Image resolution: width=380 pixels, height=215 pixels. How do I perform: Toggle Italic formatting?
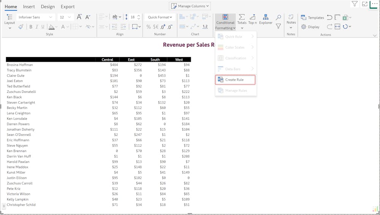pos(36,27)
